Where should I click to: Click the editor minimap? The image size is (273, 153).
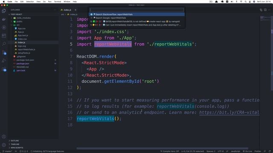coord(265,18)
